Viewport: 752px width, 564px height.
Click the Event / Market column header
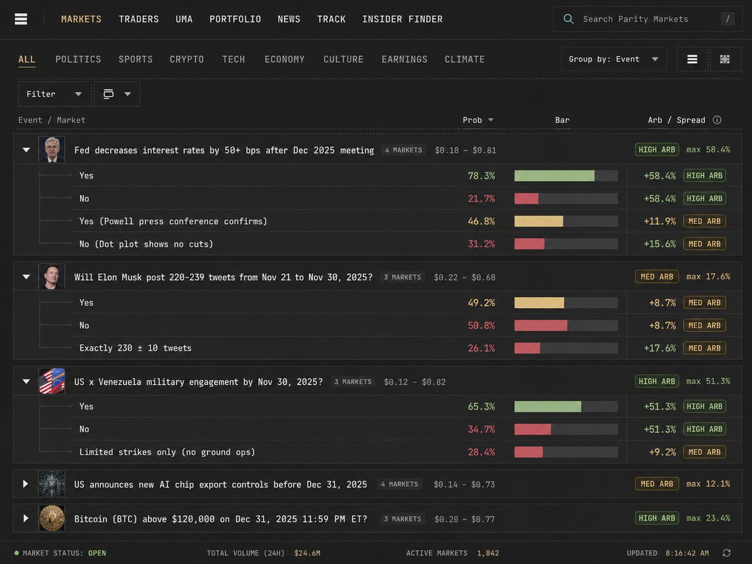[x=52, y=120]
